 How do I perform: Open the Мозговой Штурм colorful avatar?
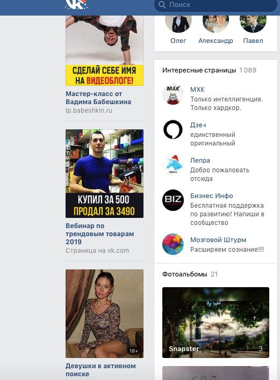pyautogui.click(x=173, y=244)
